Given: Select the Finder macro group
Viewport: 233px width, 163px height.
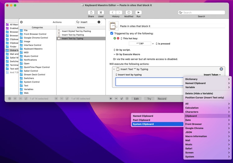Looking at the screenshot, I should click(12, 47).
